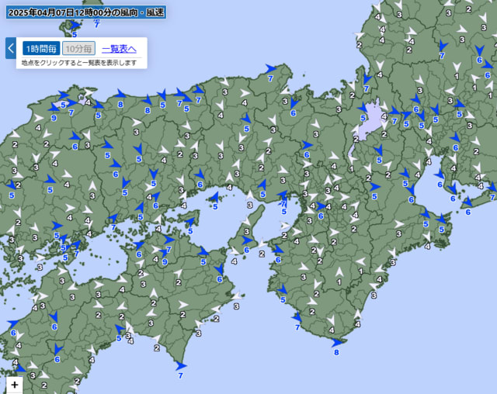Screen dimensions: 497x394
Task: Click the blue wind arrow on Oki island labeled 5
Action: [x=75, y=26]
